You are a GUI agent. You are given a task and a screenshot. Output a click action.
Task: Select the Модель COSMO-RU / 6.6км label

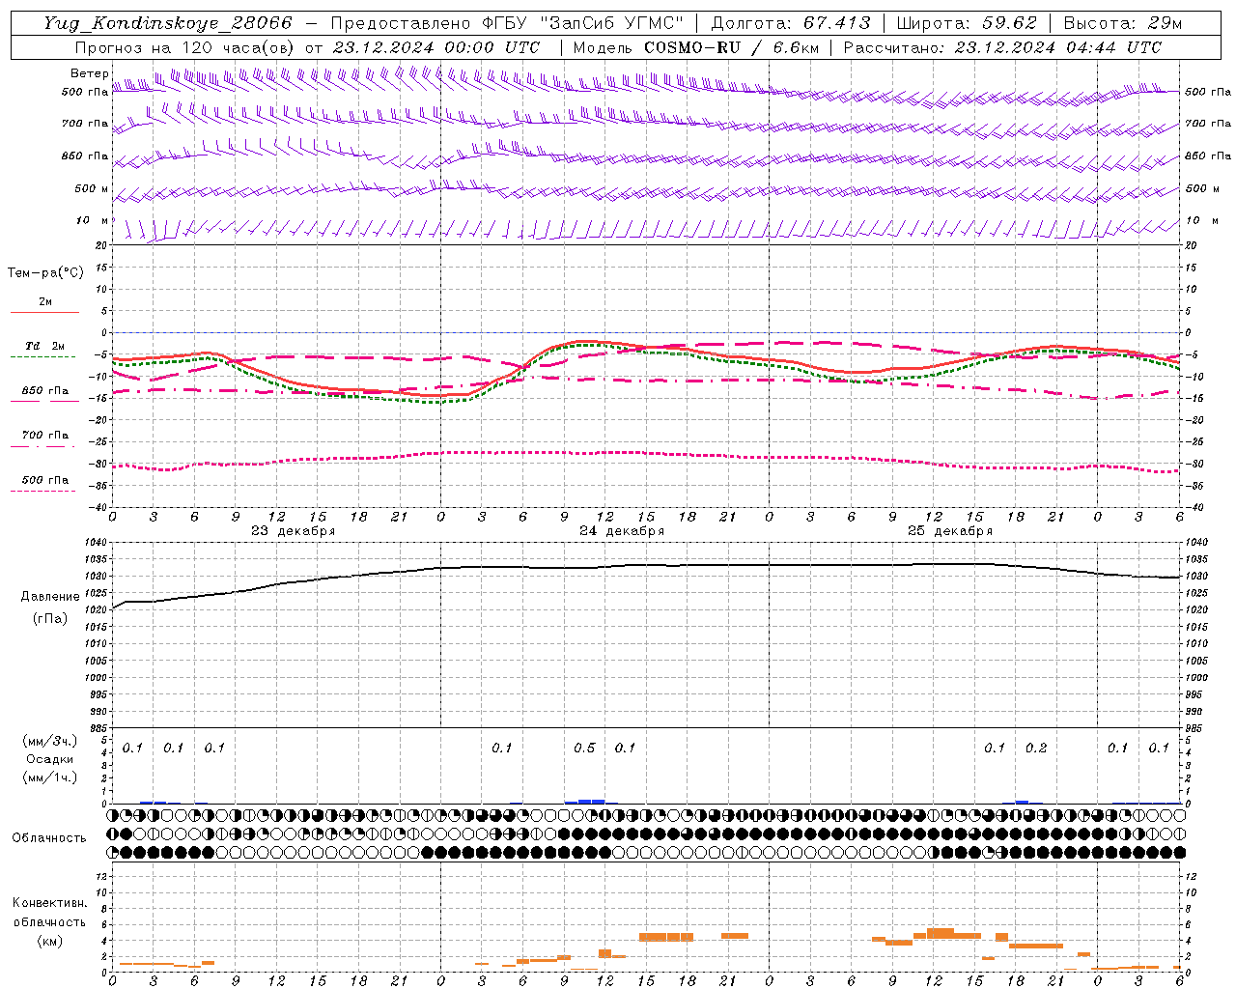tap(695, 47)
